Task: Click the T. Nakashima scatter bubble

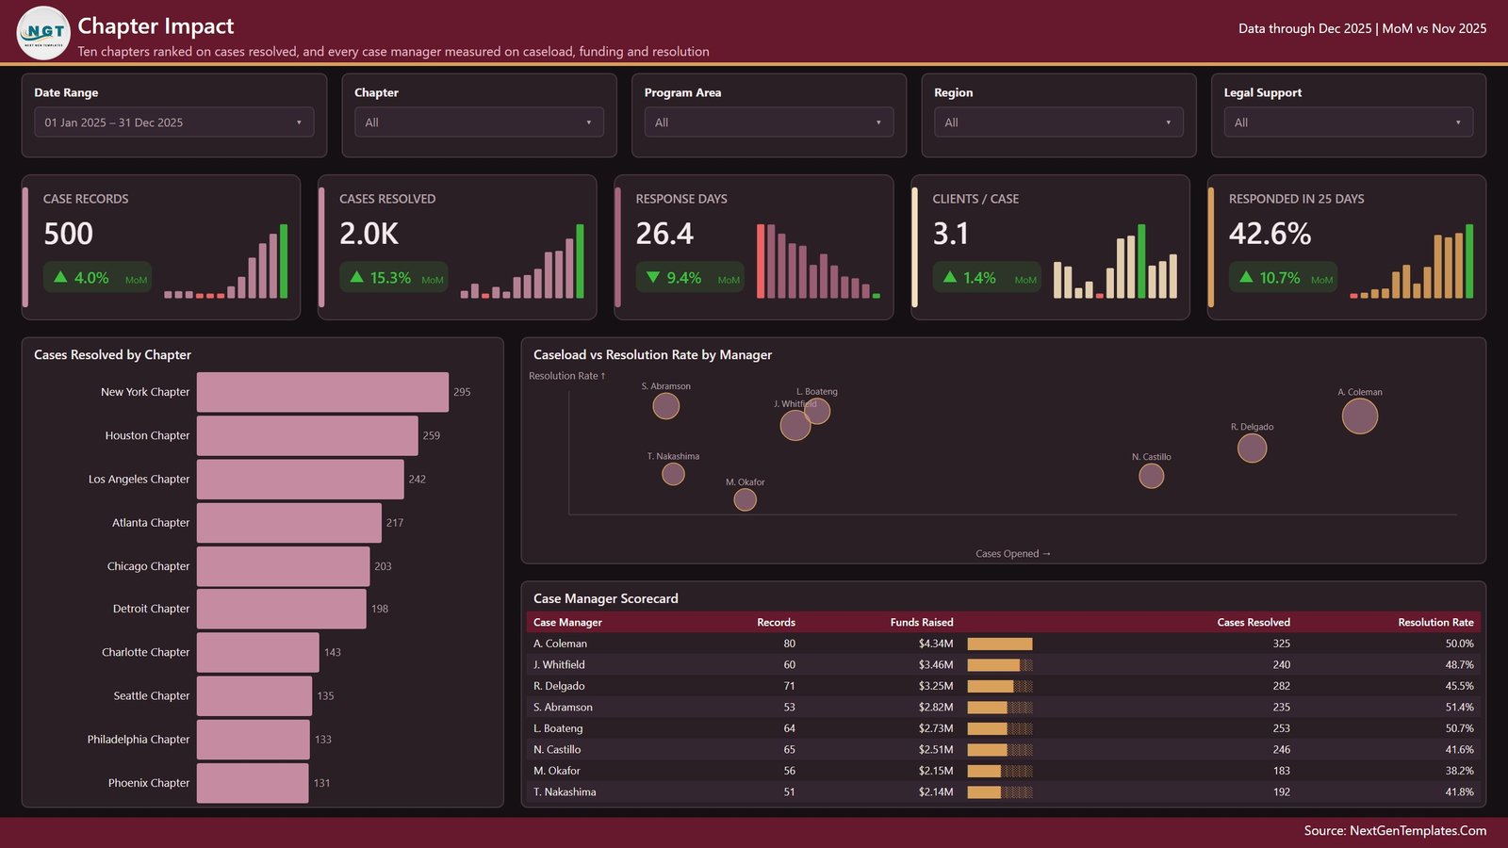Action: click(673, 474)
